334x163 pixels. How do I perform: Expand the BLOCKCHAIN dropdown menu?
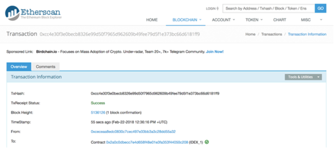[187, 20]
